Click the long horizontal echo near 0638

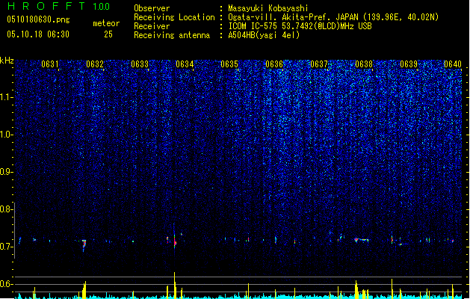(x=362, y=240)
